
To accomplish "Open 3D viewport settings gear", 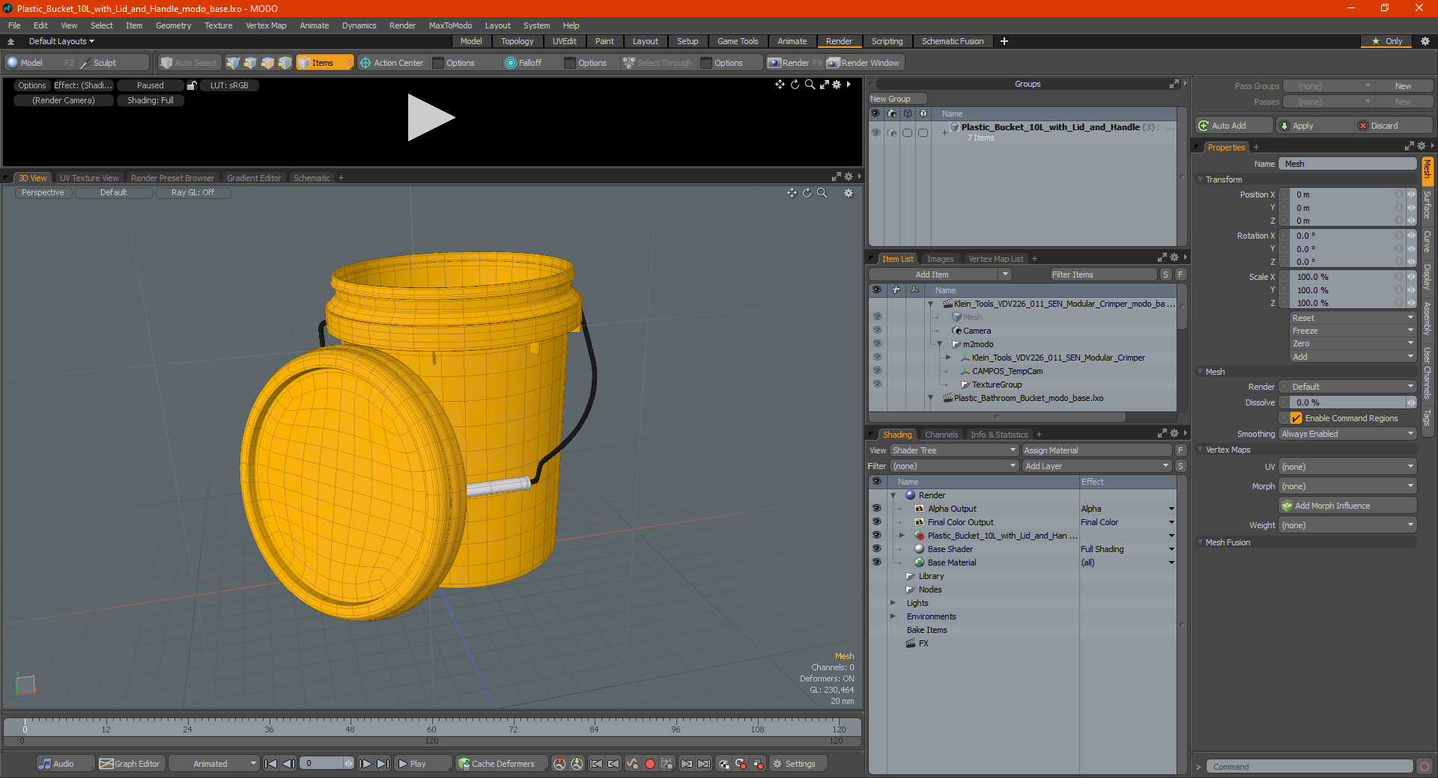I will coord(849,193).
